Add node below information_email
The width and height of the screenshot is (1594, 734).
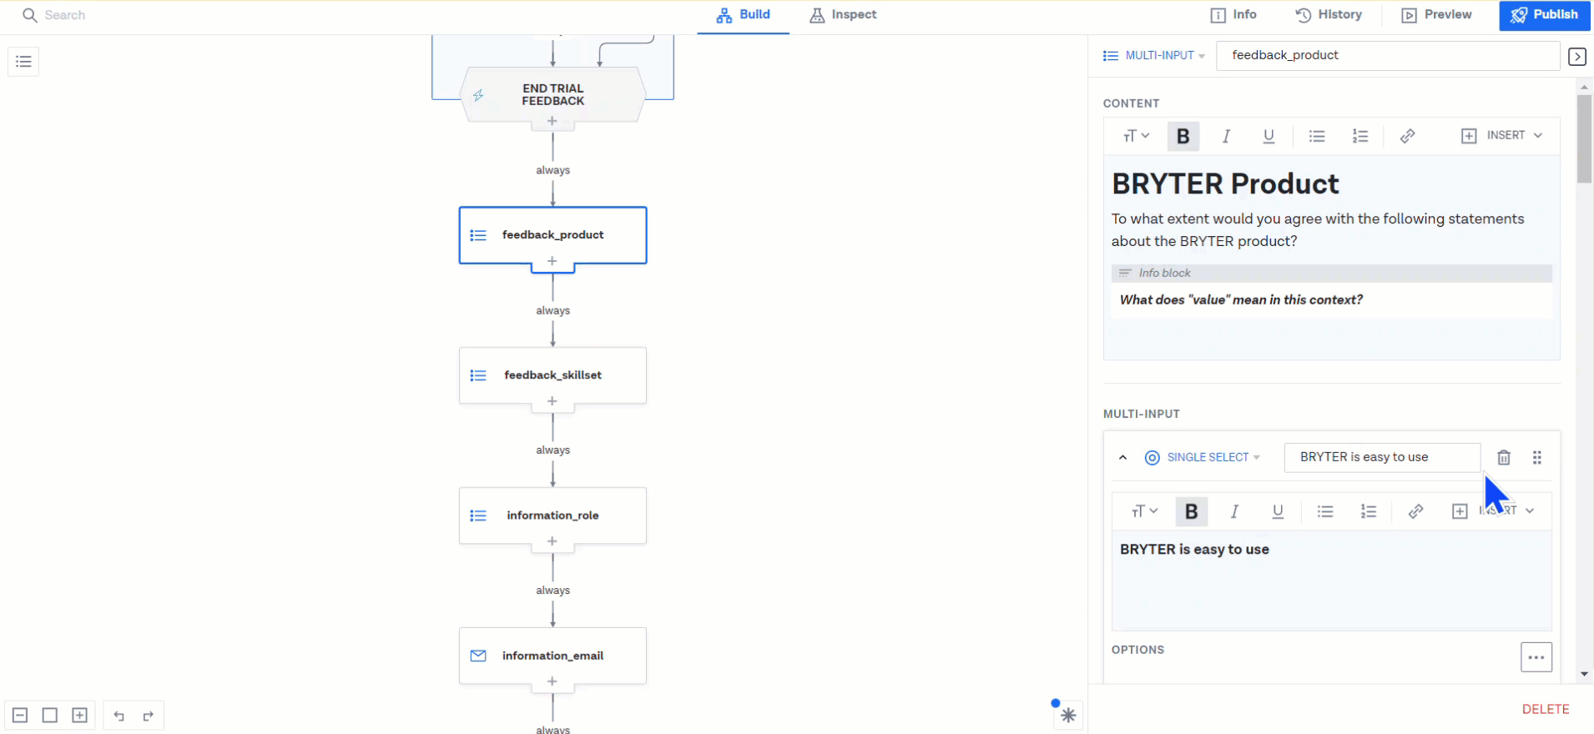pos(552,681)
